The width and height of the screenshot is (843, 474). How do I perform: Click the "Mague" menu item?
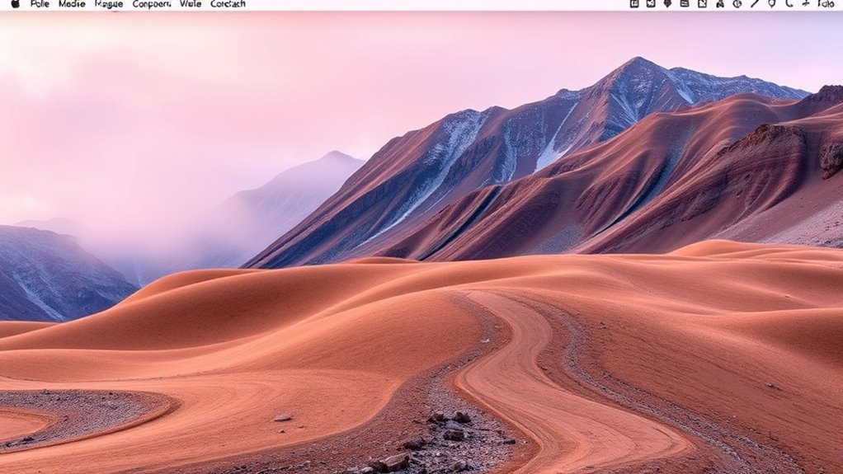[109, 4]
